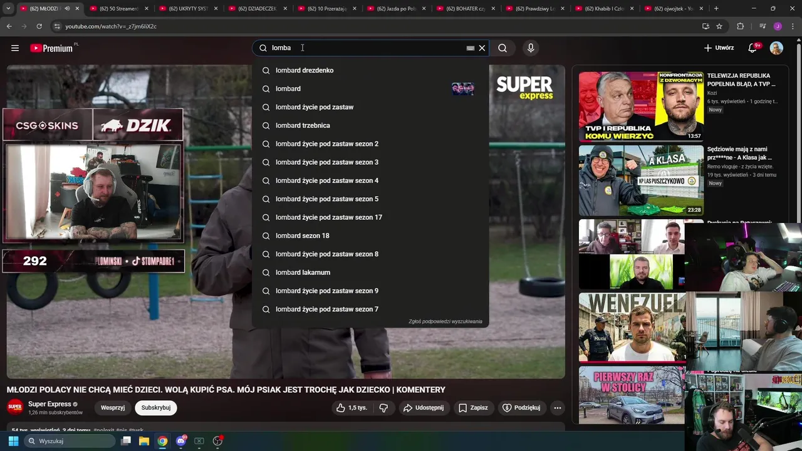Open Sędziowie mają z nami video title
Screen dimensions: 802x451
pos(739,153)
